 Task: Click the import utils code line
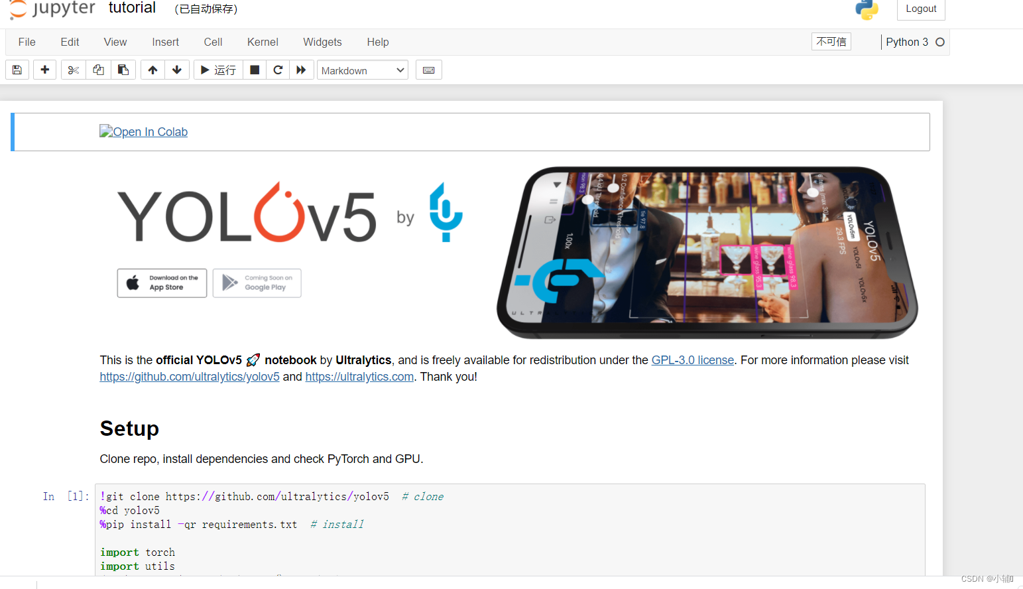(138, 566)
